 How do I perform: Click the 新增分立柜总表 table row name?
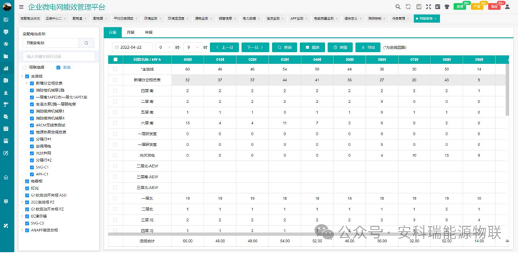(147, 80)
